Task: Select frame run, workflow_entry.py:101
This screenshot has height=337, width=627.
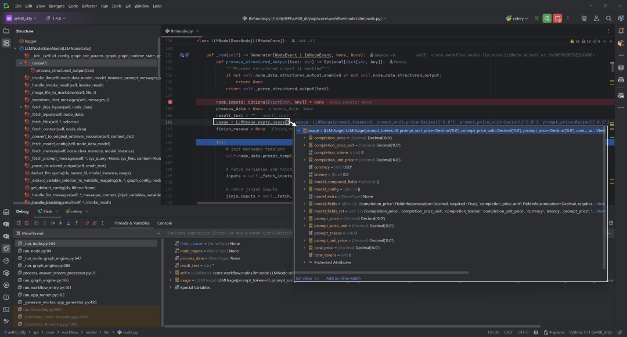Action: (47, 288)
